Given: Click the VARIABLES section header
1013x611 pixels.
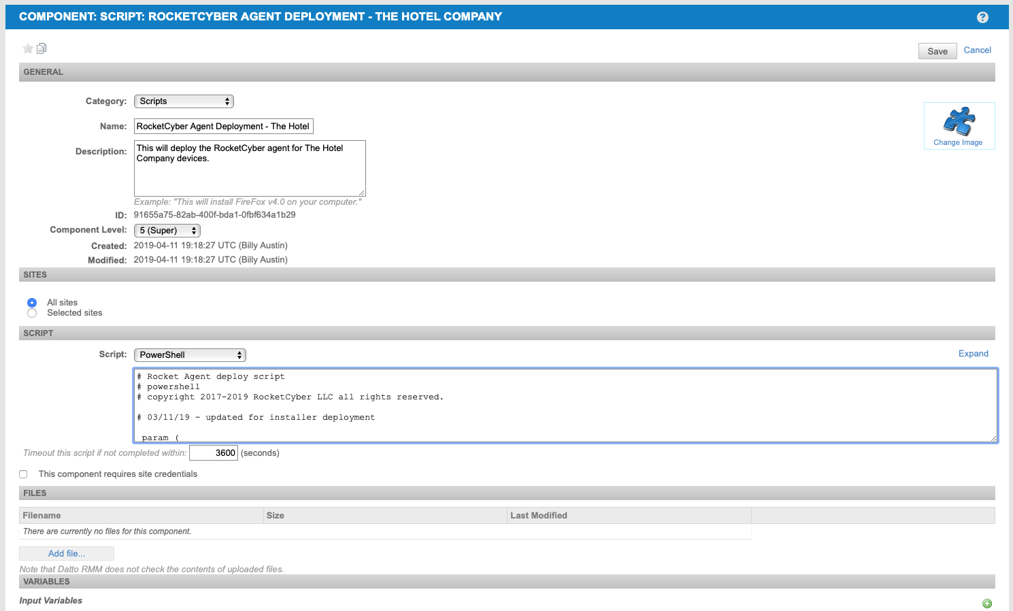Looking at the screenshot, I should tap(507, 582).
